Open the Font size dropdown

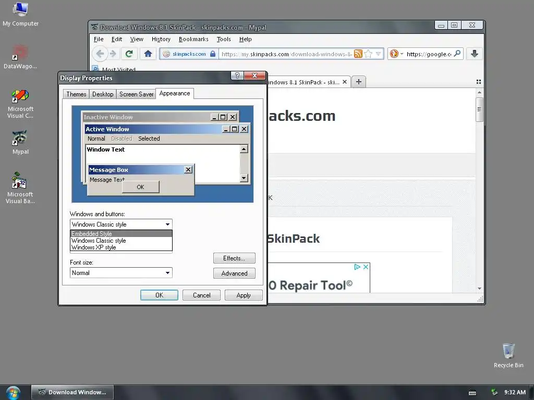pyautogui.click(x=167, y=273)
